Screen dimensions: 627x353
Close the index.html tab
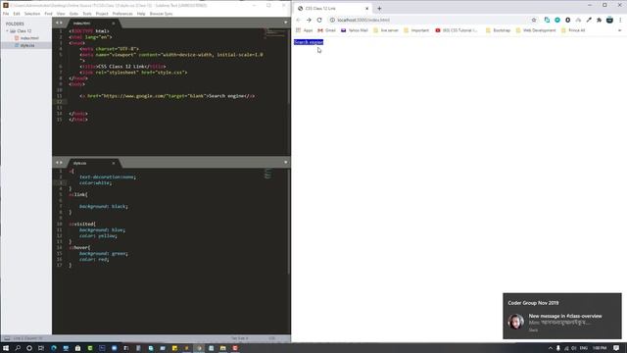click(x=114, y=24)
